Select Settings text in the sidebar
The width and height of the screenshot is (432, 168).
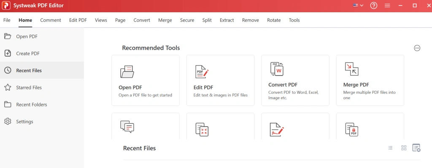pos(24,122)
